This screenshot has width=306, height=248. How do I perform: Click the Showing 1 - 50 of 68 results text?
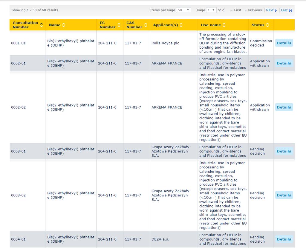point(35,10)
